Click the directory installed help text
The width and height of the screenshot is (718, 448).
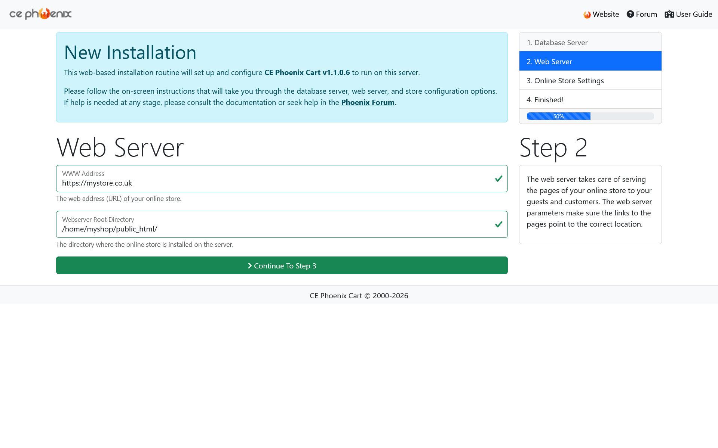[x=145, y=245]
